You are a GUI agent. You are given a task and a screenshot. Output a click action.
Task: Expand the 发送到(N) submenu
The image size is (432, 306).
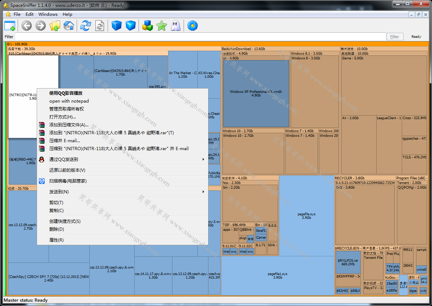click(x=122, y=192)
